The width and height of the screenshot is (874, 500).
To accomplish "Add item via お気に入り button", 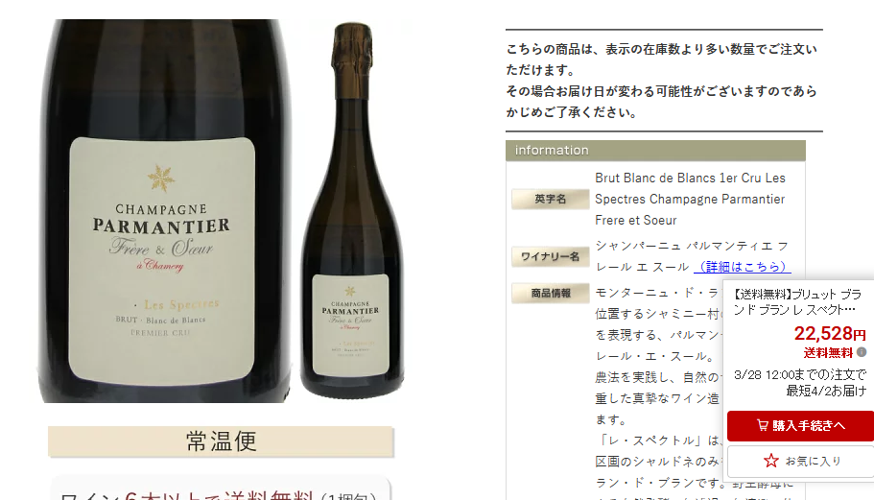I will point(800,461).
